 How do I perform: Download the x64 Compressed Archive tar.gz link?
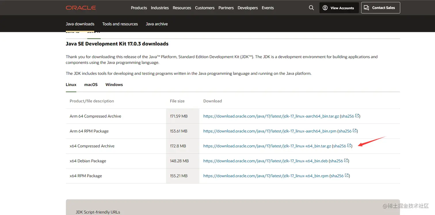click(x=267, y=146)
